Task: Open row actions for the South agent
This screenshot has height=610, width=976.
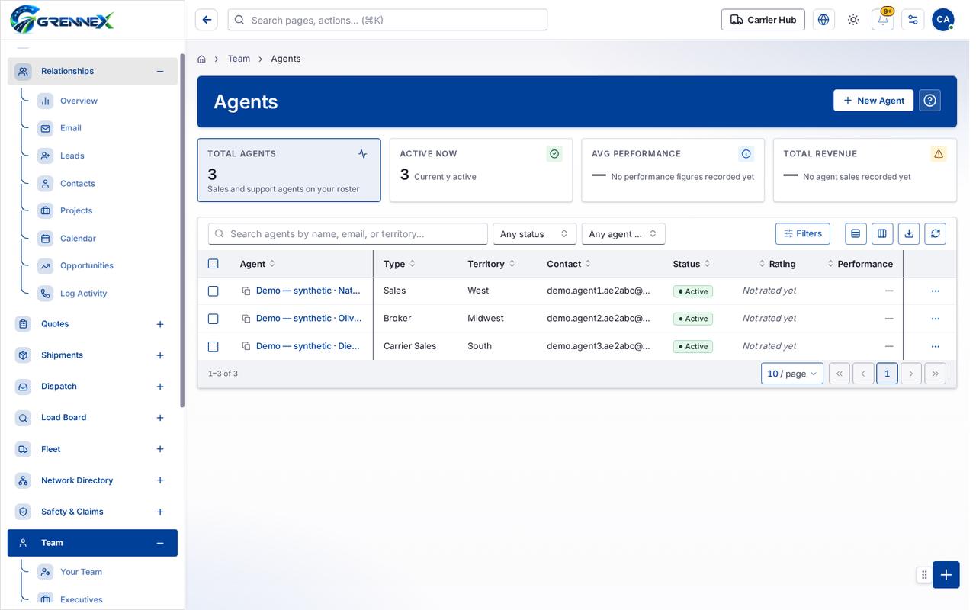Action: (x=935, y=346)
